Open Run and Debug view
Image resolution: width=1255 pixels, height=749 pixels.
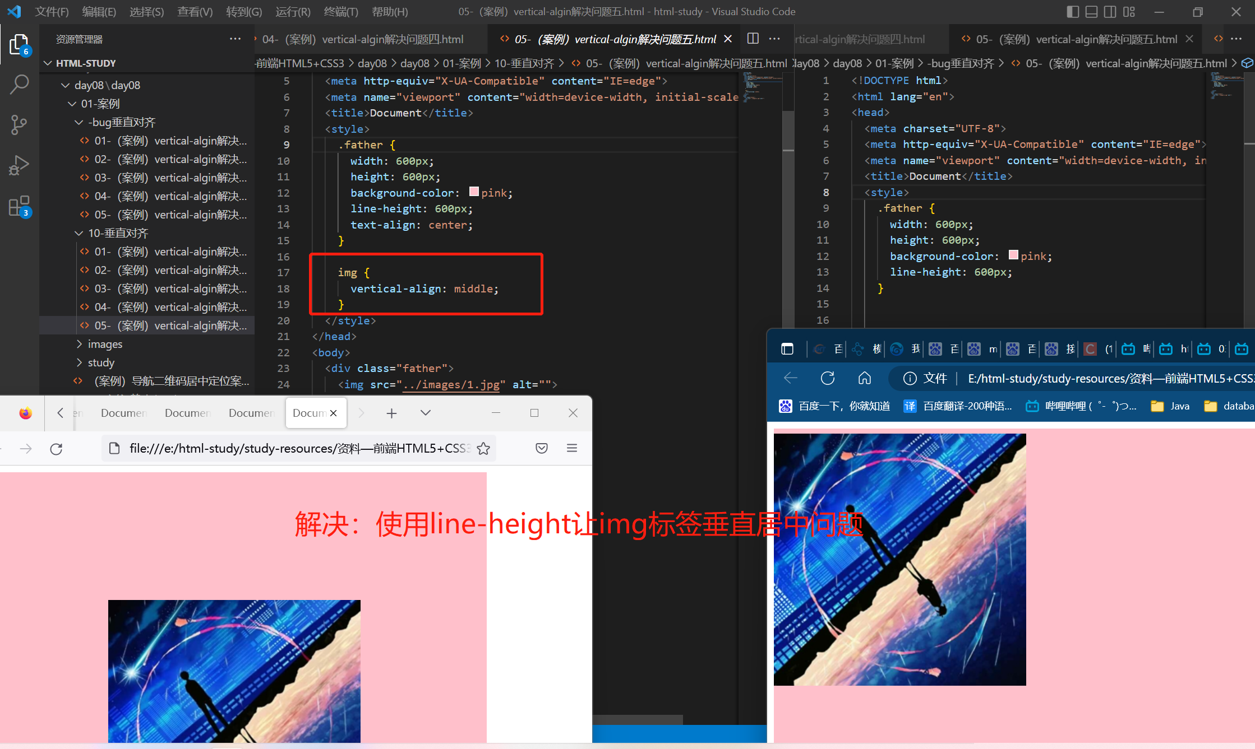19,165
